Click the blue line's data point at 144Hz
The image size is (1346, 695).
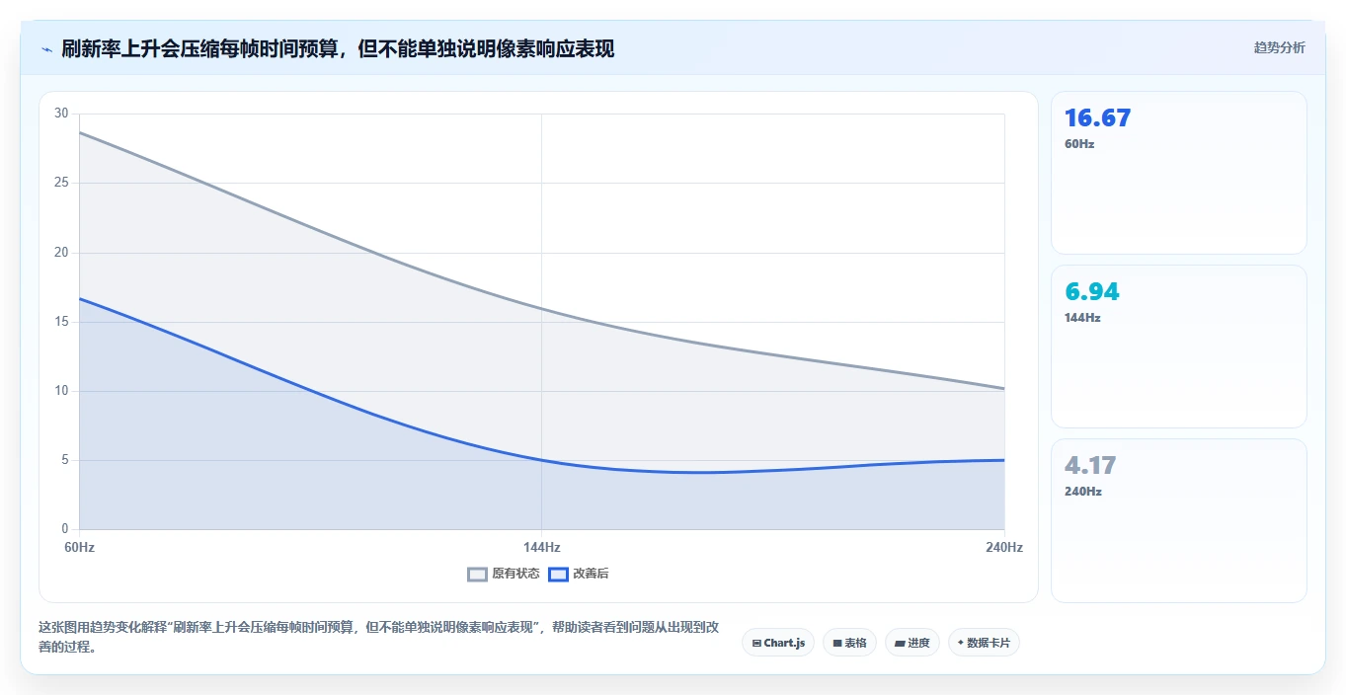[x=541, y=460]
